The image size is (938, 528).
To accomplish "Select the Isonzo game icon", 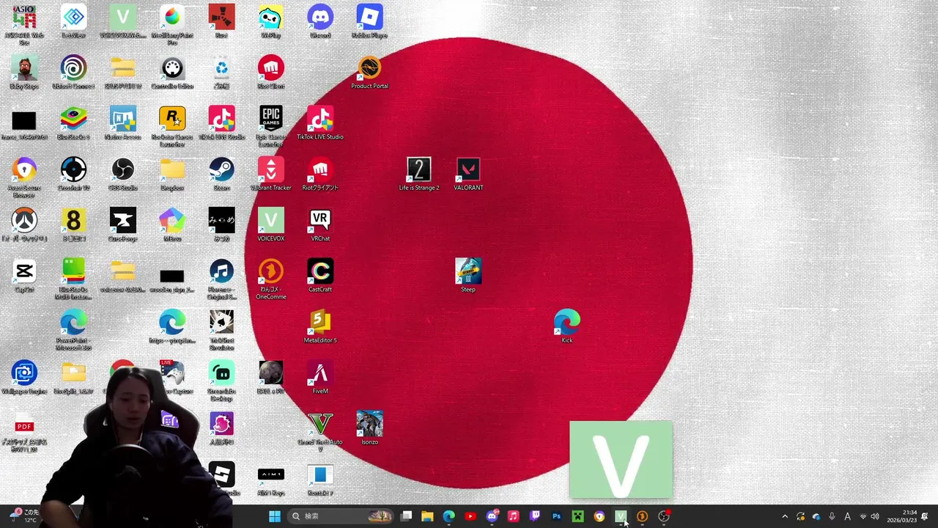I will coord(369,428).
